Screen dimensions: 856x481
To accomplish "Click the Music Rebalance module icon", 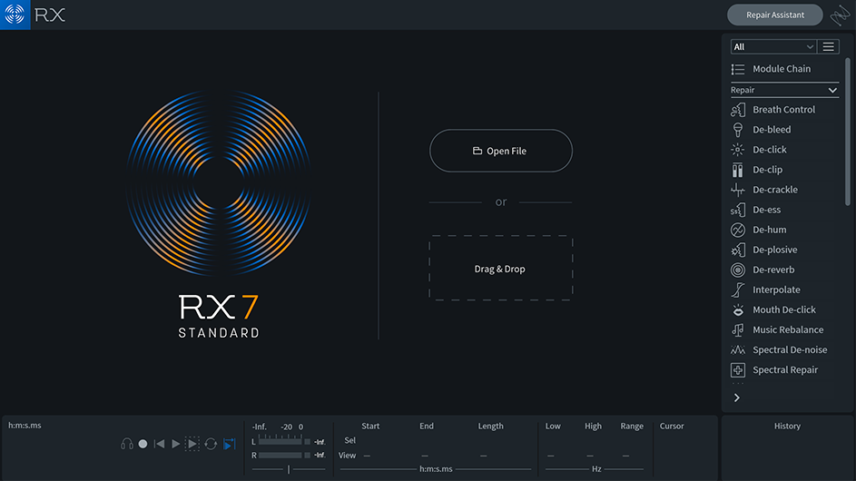I will coord(737,329).
